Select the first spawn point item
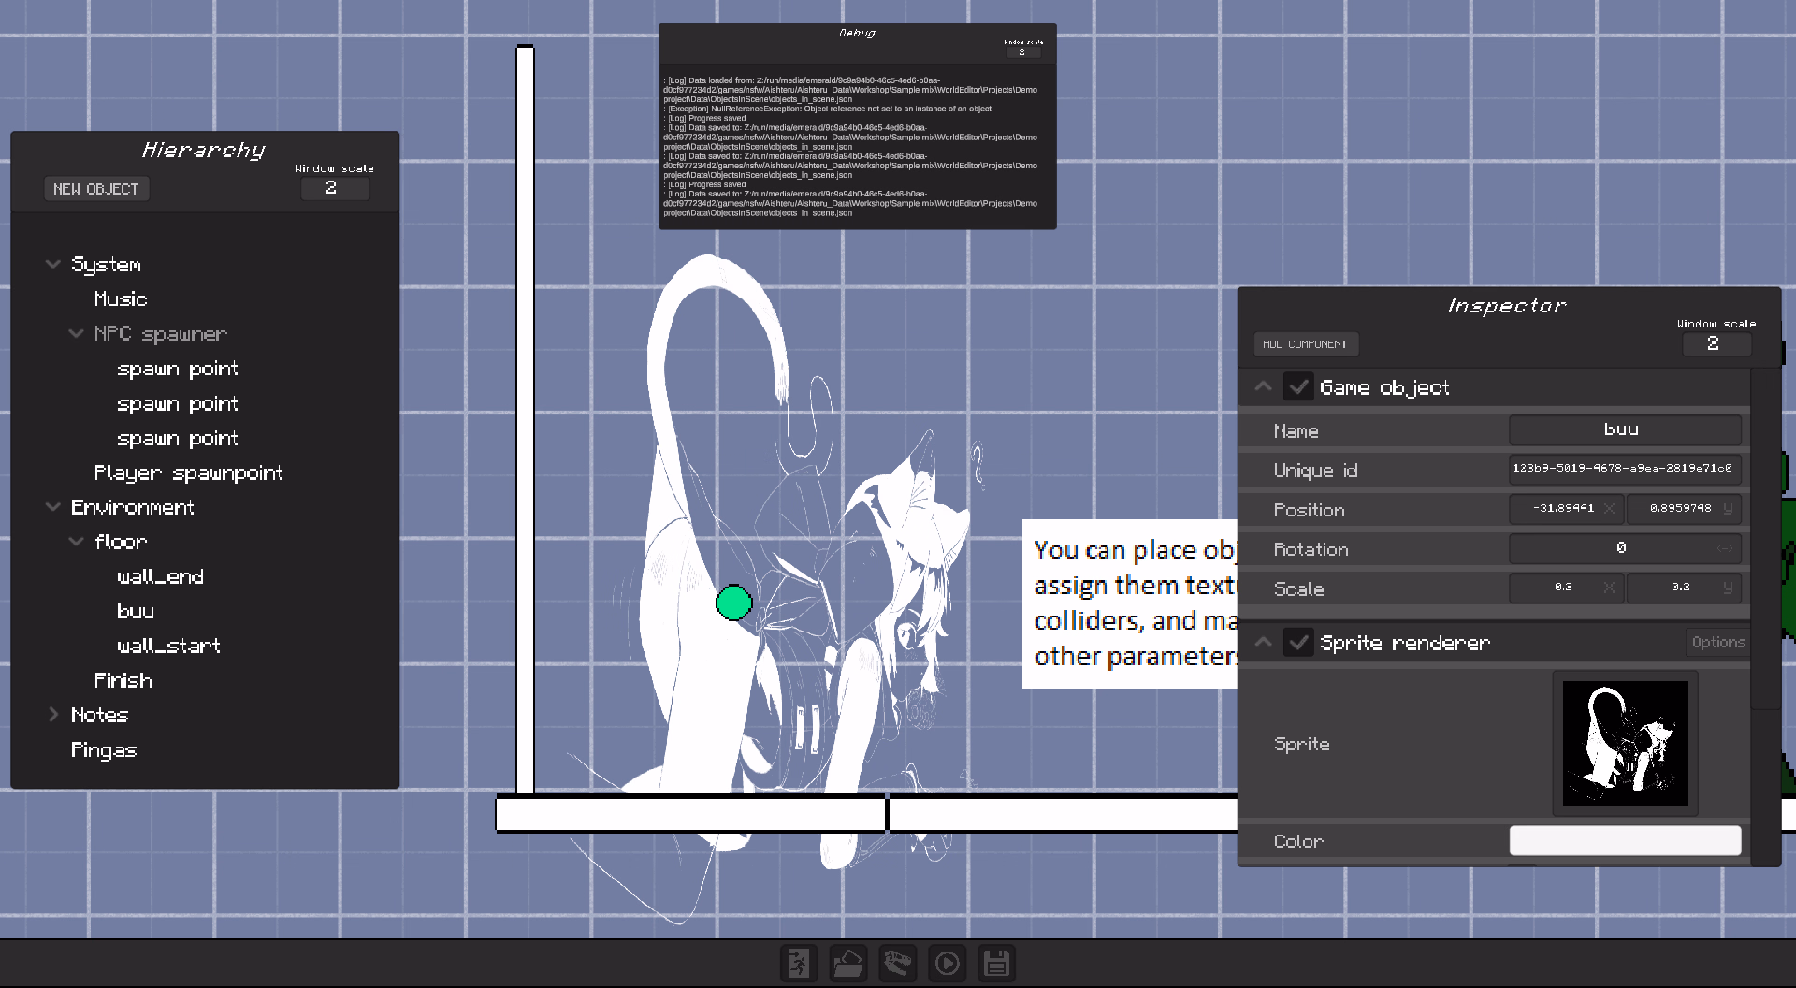The width and height of the screenshot is (1796, 988). 178,369
